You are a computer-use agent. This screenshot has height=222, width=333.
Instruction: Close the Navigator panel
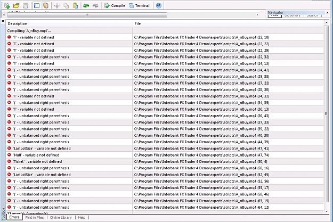pos(327,13)
